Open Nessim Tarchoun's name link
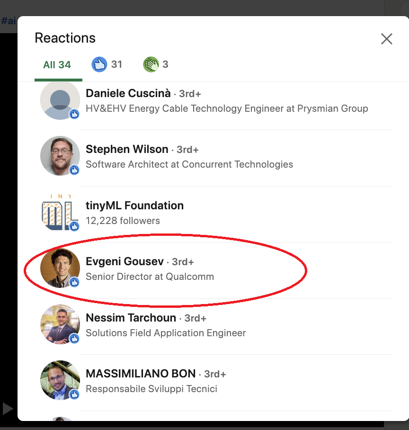409x430 pixels. (x=131, y=318)
